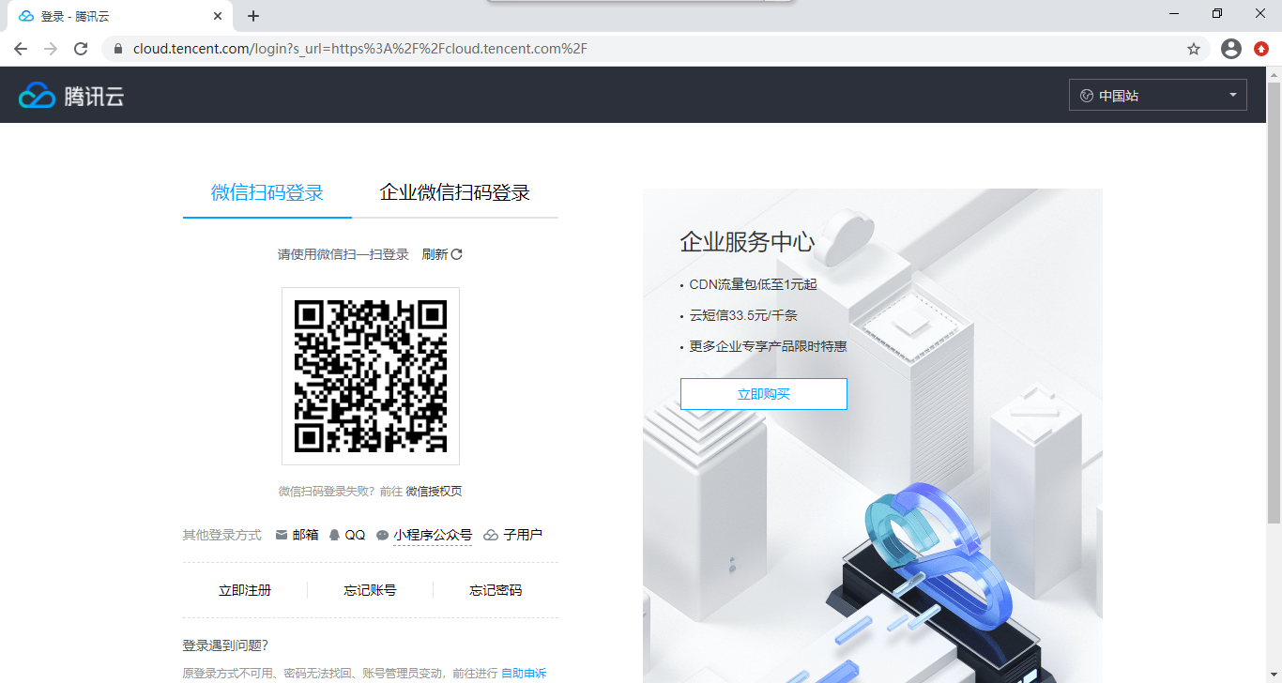Click inside the browser address bar
The width and height of the screenshot is (1282, 683).
[375, 48]
